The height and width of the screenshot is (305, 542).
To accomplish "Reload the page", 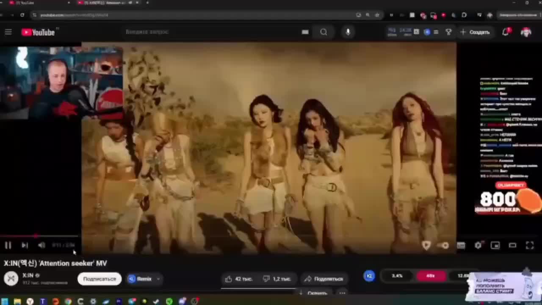I will tap(22, 15).
